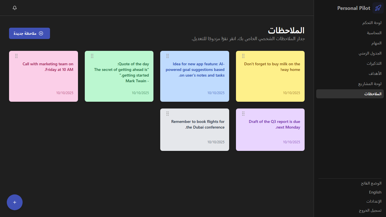Click drag handle on yellow milk note

pos(243,56)
